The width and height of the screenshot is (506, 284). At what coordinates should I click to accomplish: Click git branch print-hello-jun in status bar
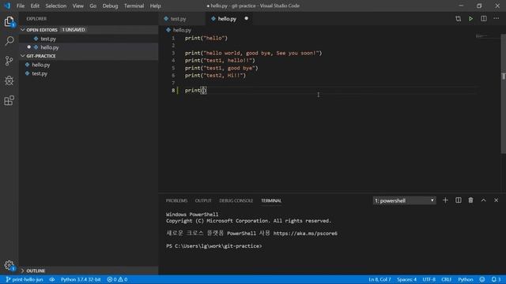(x=25, y=279)
